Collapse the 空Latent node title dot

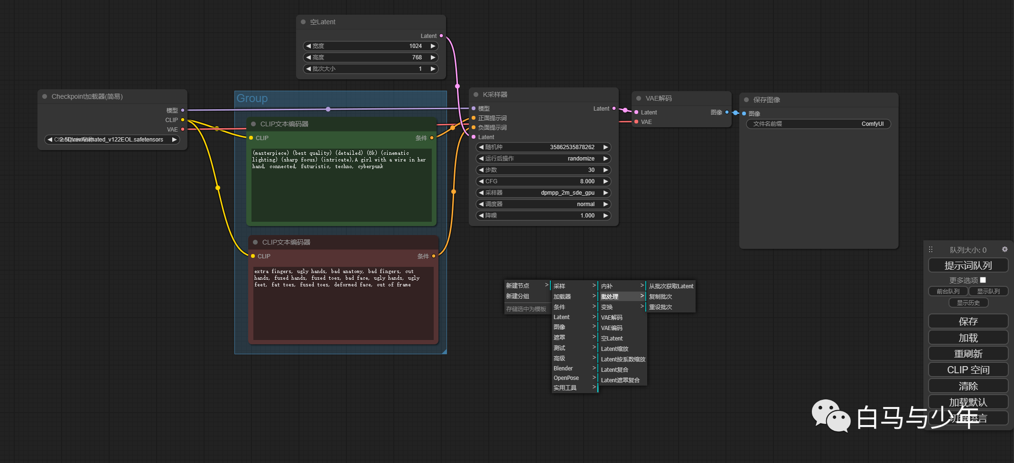click(303, 22)
